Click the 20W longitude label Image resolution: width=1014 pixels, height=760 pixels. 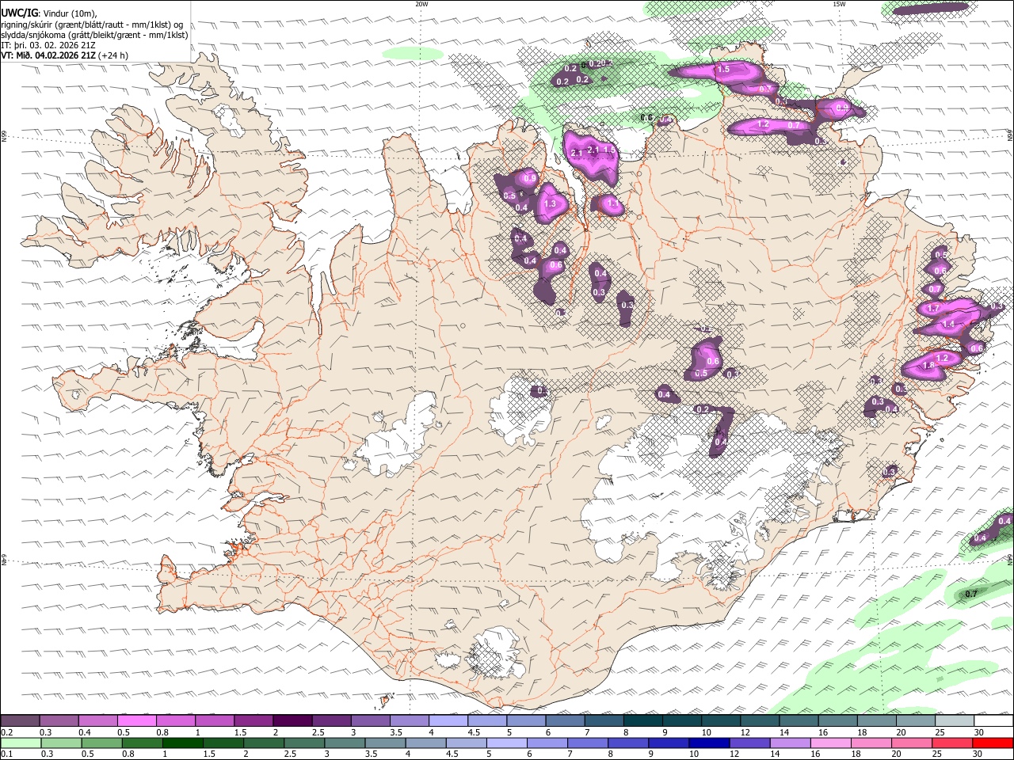[x=421, y=4]
